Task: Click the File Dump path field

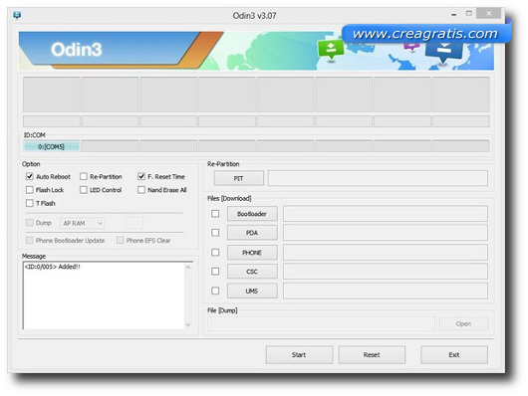Action: tap(321, 323)
